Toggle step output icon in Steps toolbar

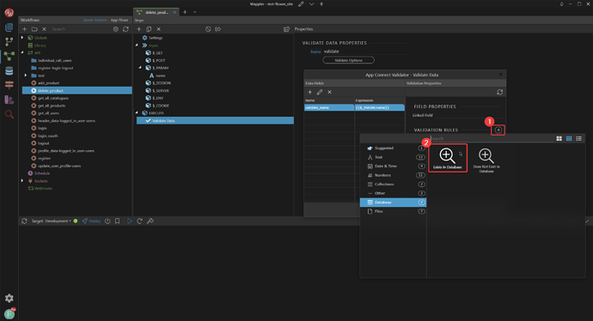pos(217,29)
